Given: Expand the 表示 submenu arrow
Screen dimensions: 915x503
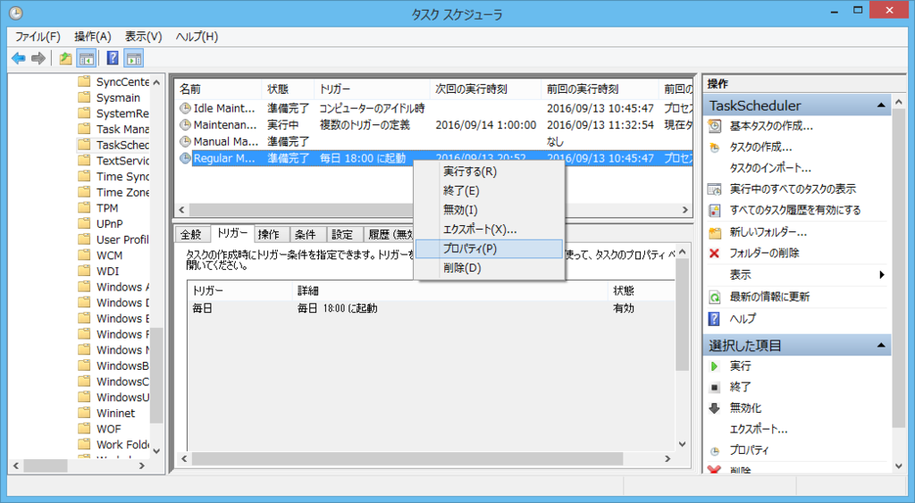Looking at the screenshot, I should click(882, 275).
